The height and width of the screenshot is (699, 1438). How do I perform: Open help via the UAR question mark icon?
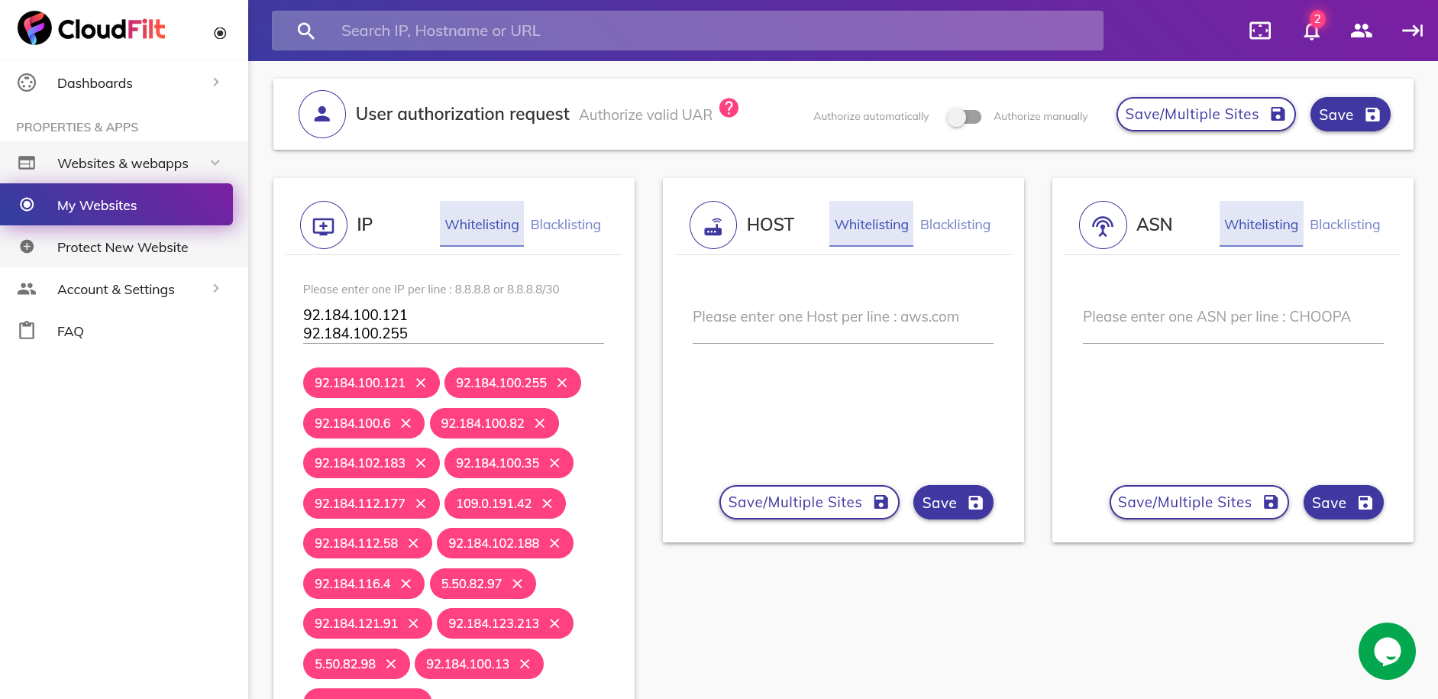(x=730, y=108)
